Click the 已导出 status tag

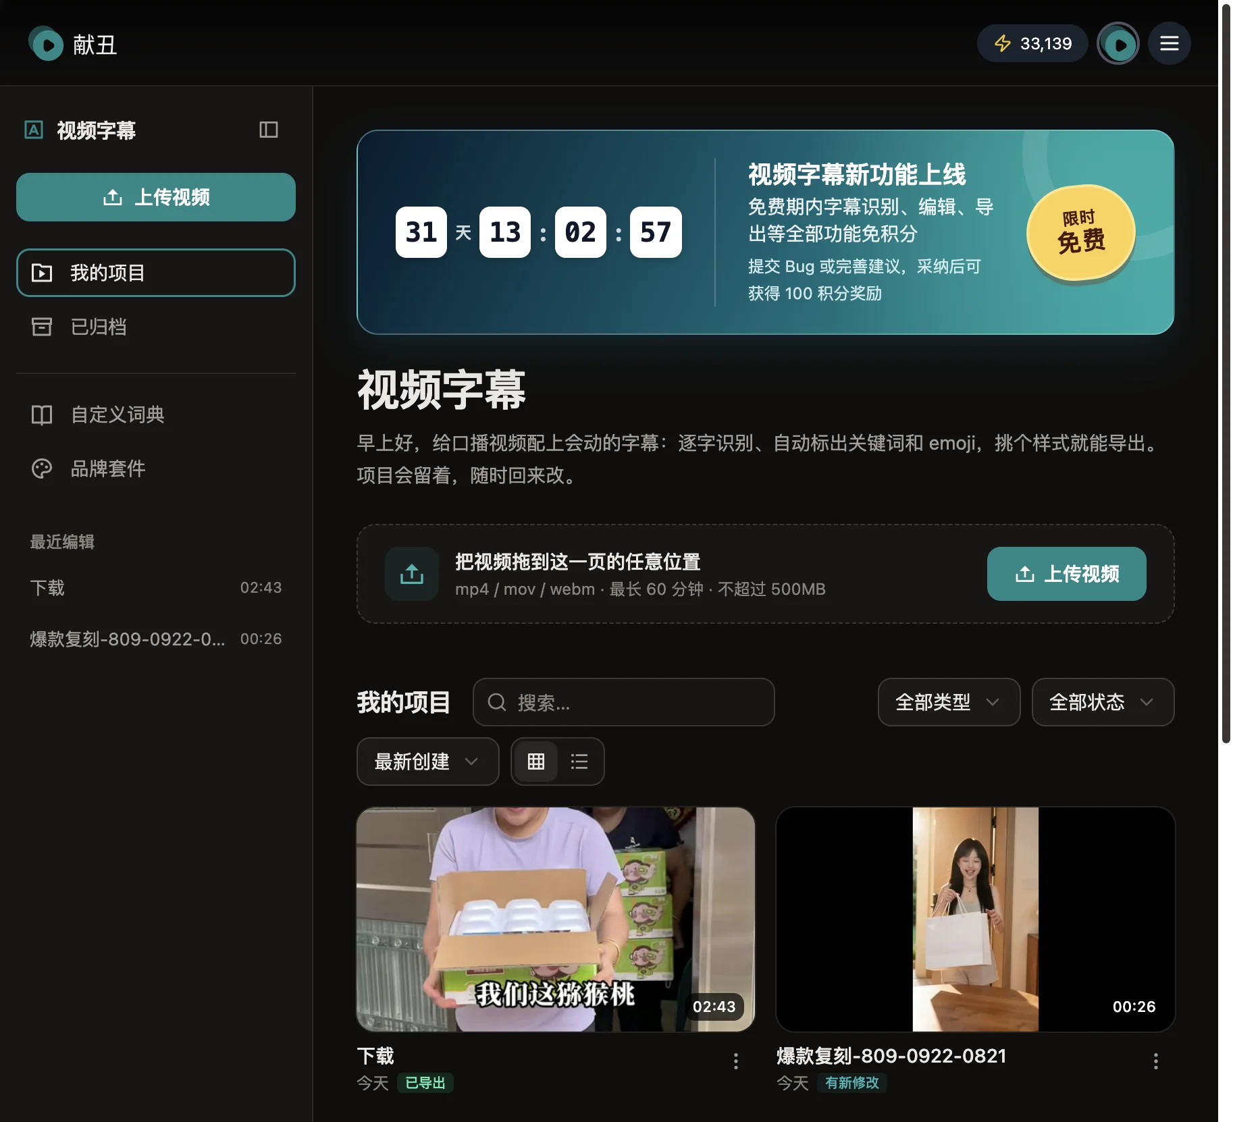(425, 1083)
